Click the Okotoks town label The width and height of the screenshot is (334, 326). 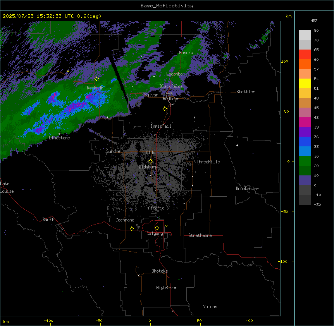[x=160, y=271]
